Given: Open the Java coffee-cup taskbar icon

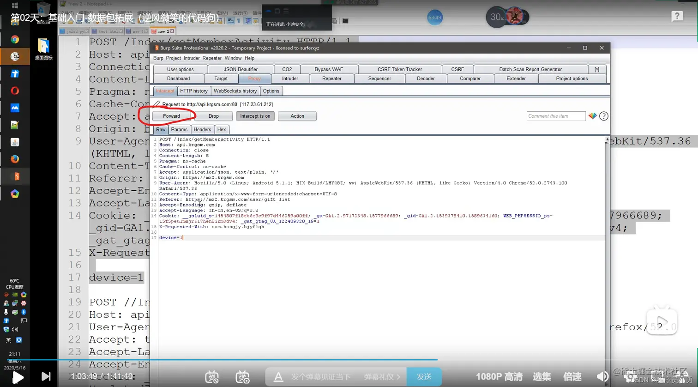Looking at the screenshot, I should pyautogui.click(x=15, y=142).
